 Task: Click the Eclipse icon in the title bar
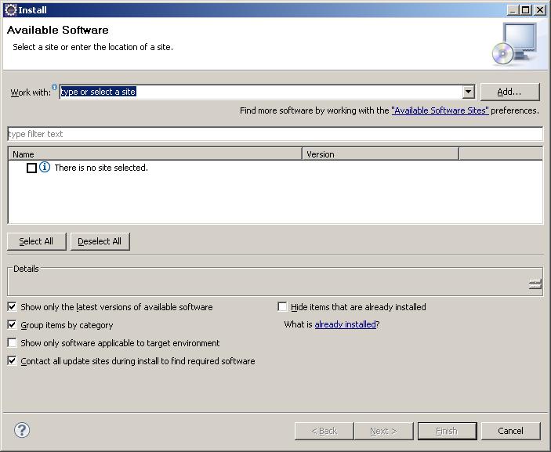[10, 10]
